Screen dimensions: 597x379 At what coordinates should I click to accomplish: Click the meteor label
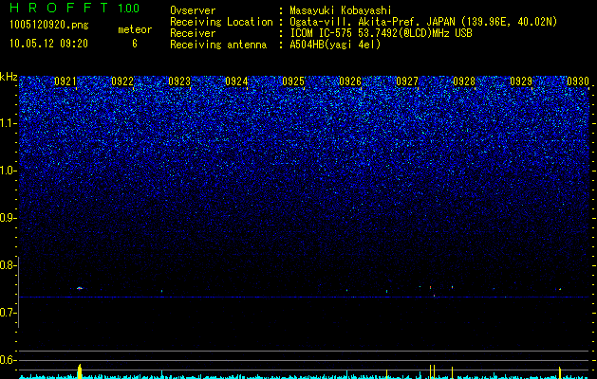[135, 29]
